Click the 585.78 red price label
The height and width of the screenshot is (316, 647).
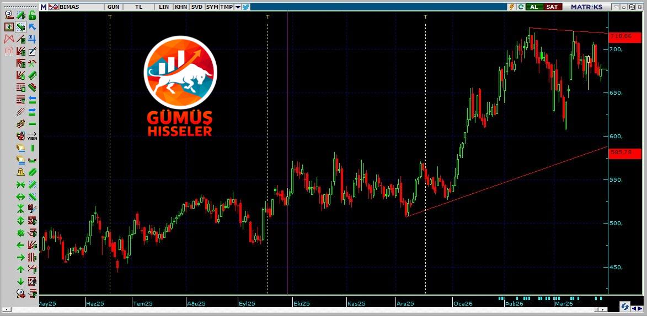(625, 152)
